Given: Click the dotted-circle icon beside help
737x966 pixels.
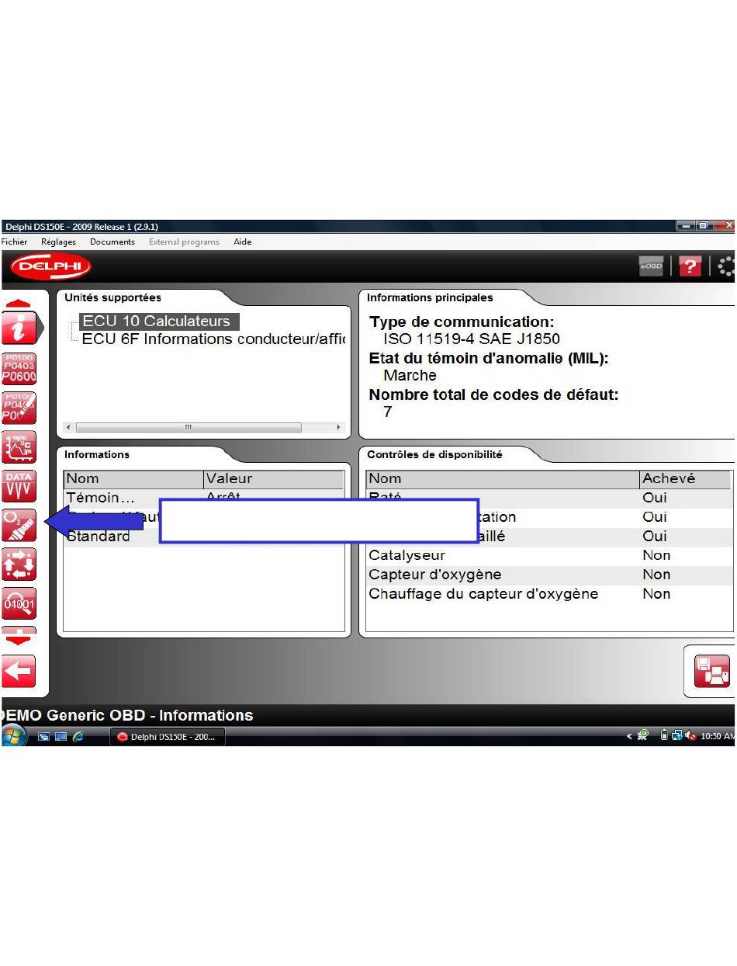Looking at the screenshot, I should (726, 266).
